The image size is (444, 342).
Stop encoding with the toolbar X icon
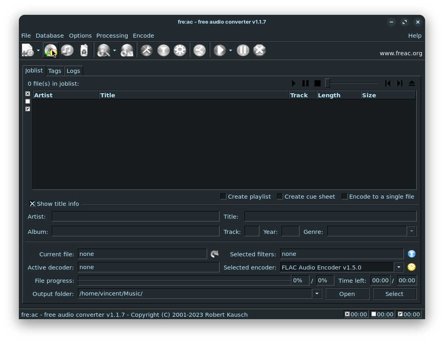pyautogui.click(x=259, y=50)
